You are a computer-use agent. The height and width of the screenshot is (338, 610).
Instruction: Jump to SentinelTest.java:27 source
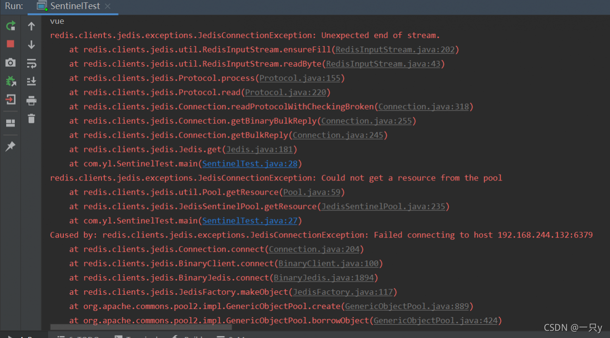point(250,221)
